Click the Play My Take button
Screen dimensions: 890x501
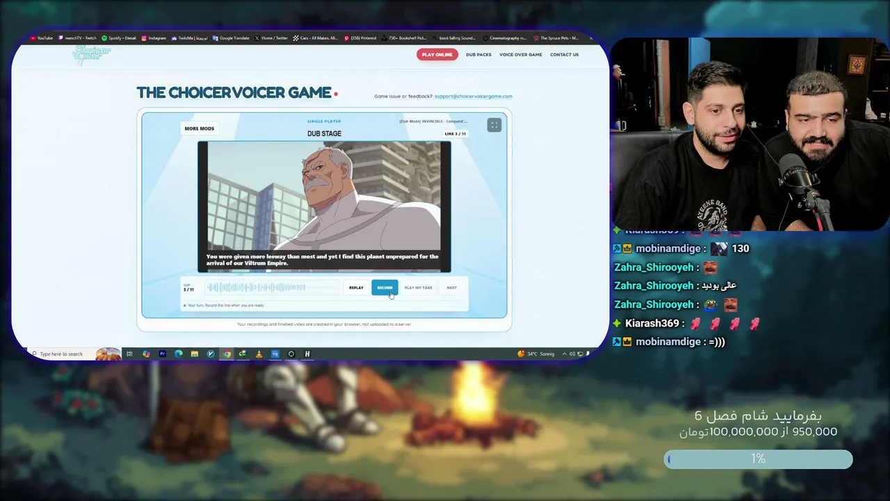(x=418, y=288)
